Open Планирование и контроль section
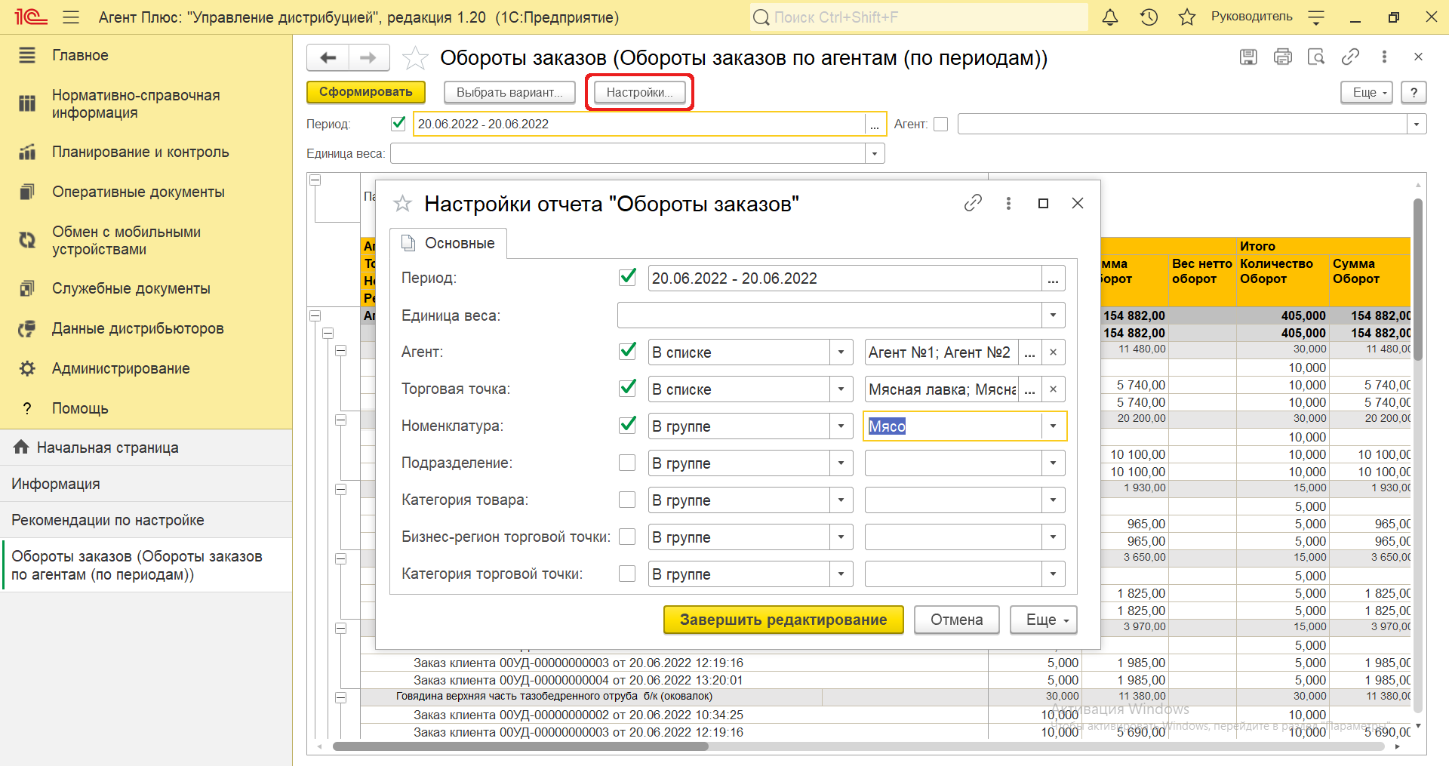This screenshot has width=1449, height=766. coord(146,152)
